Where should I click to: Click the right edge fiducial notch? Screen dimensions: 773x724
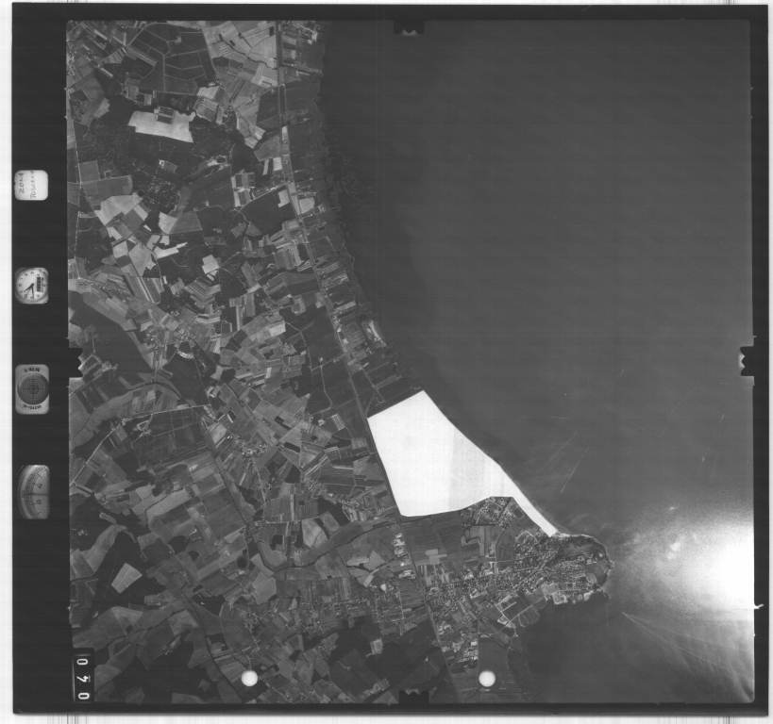[747, 360]
